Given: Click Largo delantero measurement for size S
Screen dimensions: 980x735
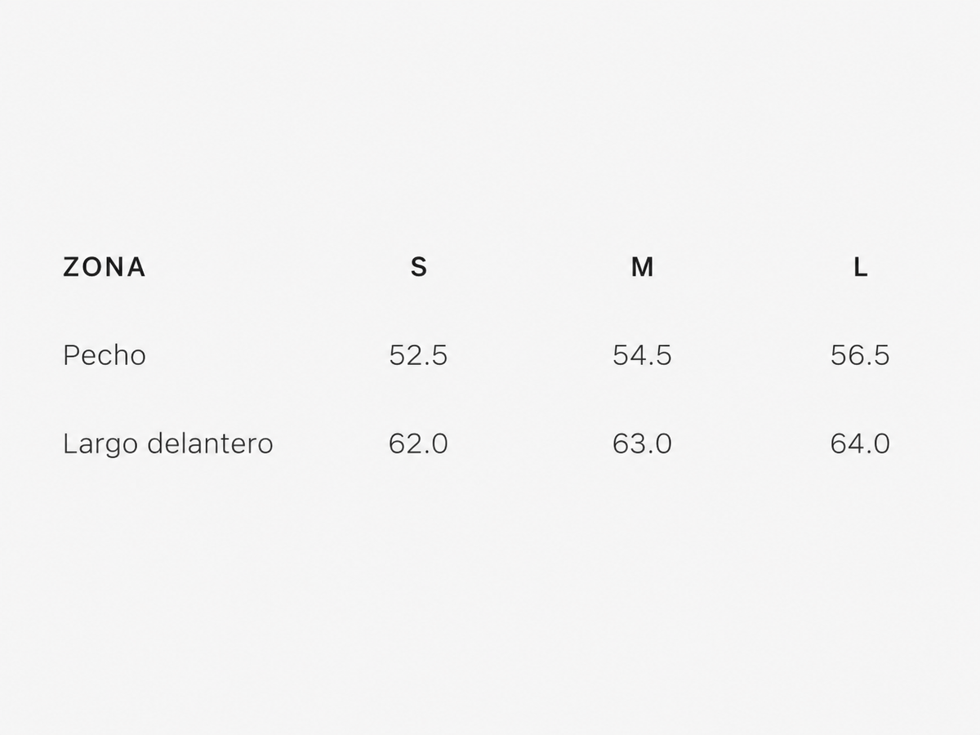Looking at the screenshot, I should click(x=418, y=443).
